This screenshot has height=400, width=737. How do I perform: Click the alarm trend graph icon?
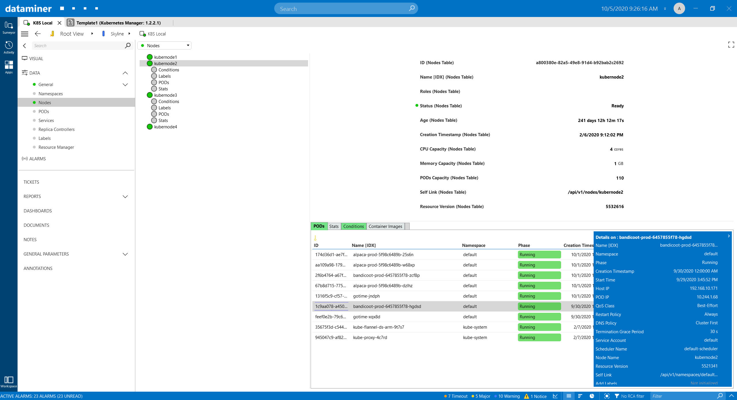[555, 396]
